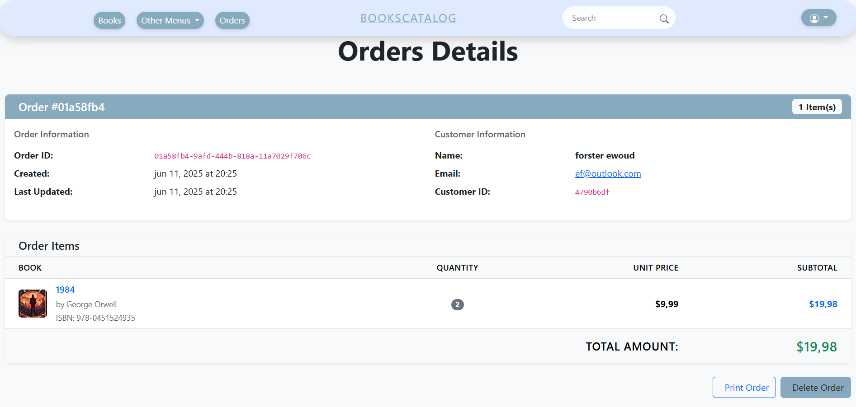Click the 1984 book cover thumbnail
This screenshot has width=856, height=407.
pos(33,304)
